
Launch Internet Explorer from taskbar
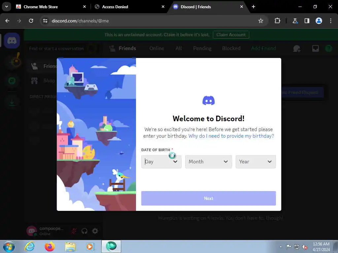tap(29, 246)
